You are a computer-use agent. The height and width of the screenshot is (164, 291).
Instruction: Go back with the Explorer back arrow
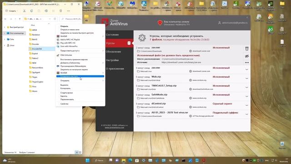point(5,19)
